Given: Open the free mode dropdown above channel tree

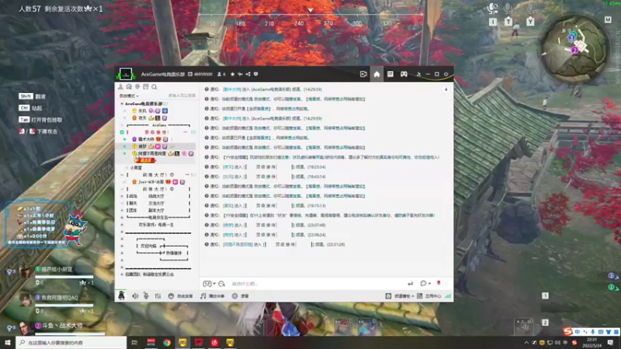Looking at the screenshot, I should click(129, 95).
